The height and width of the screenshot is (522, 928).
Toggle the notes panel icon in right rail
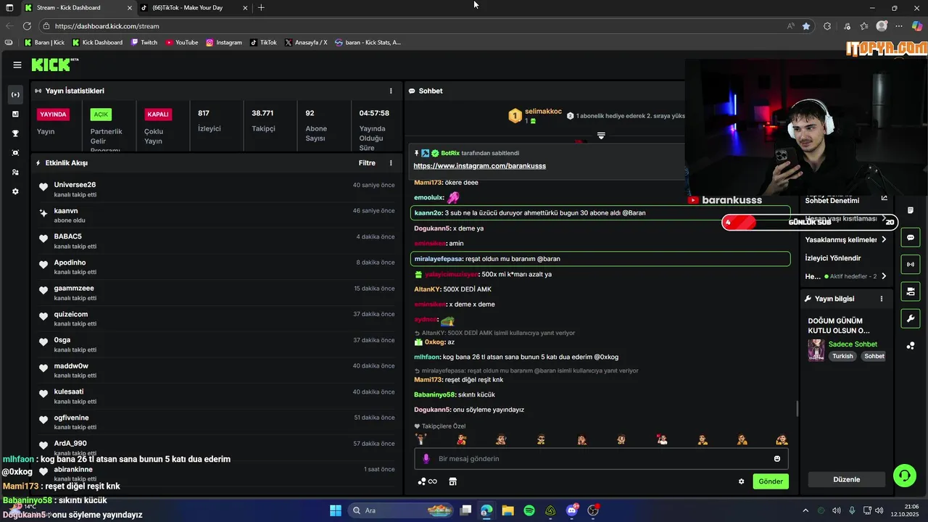[x=910, y=210]
